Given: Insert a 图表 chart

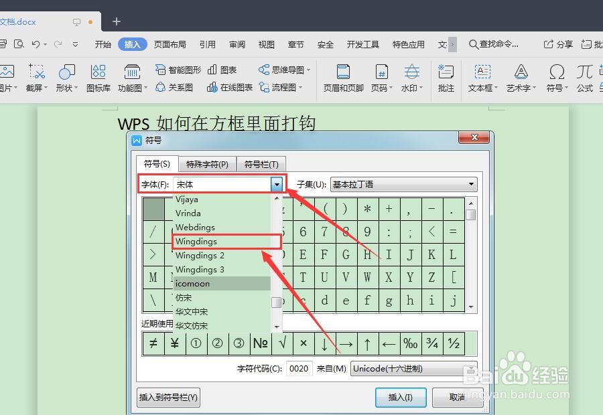Looking at the screenshot, I should 222,70.
